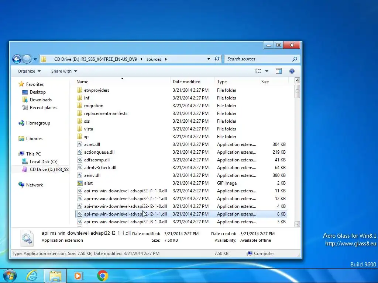Viewport: 378px width, 283px height.
Task: Select the aeinv.dll file icon
Action: tap(80, 175)
